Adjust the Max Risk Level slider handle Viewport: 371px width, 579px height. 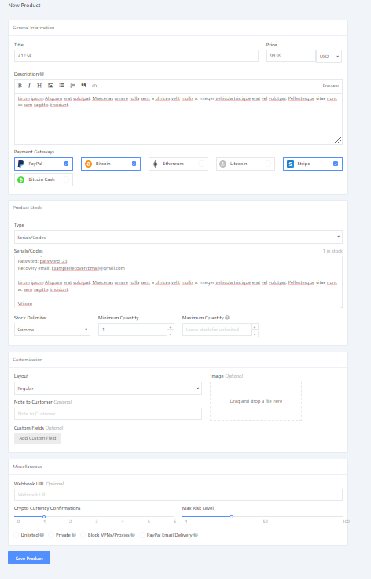click(x=232, y=517)
